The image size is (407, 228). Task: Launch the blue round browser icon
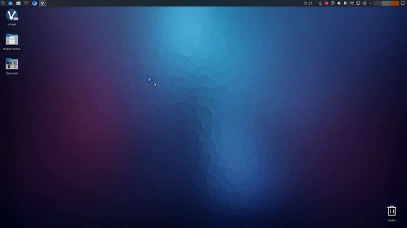[x=34, y=3]
